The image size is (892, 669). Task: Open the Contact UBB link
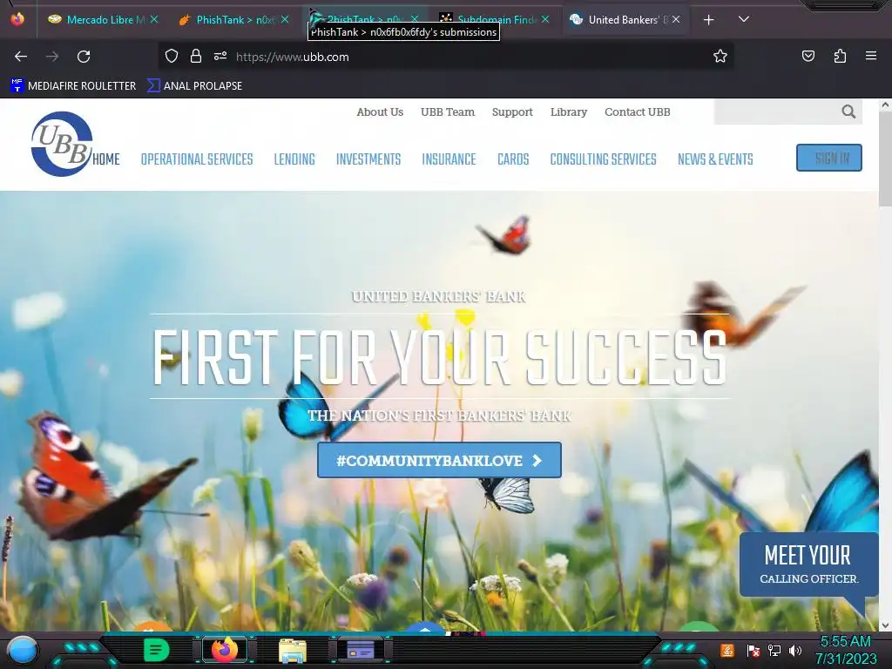tap(637, 112)
